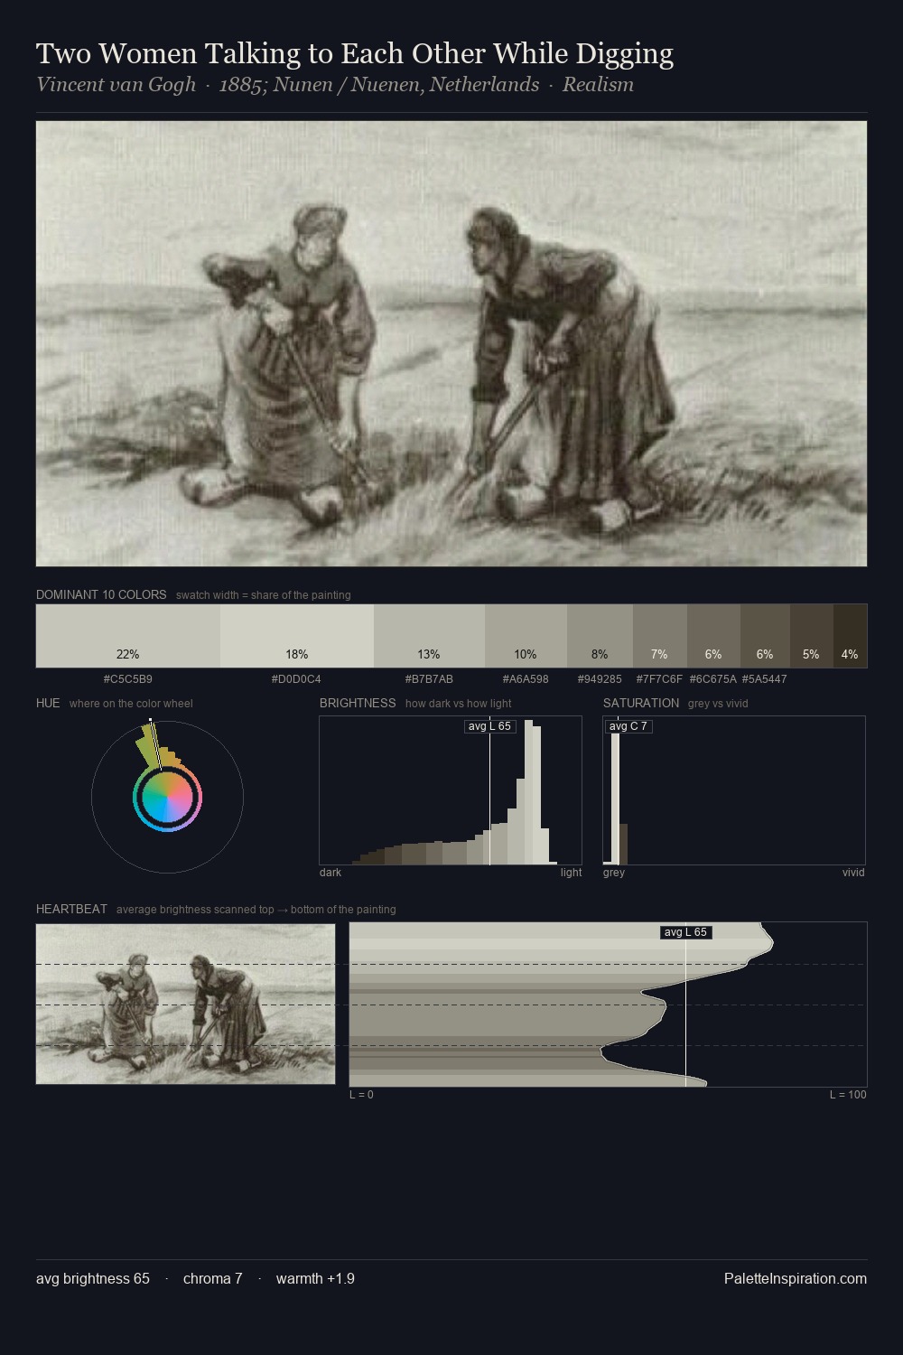Click the #C5C5B9 hex code

(128, 679)
